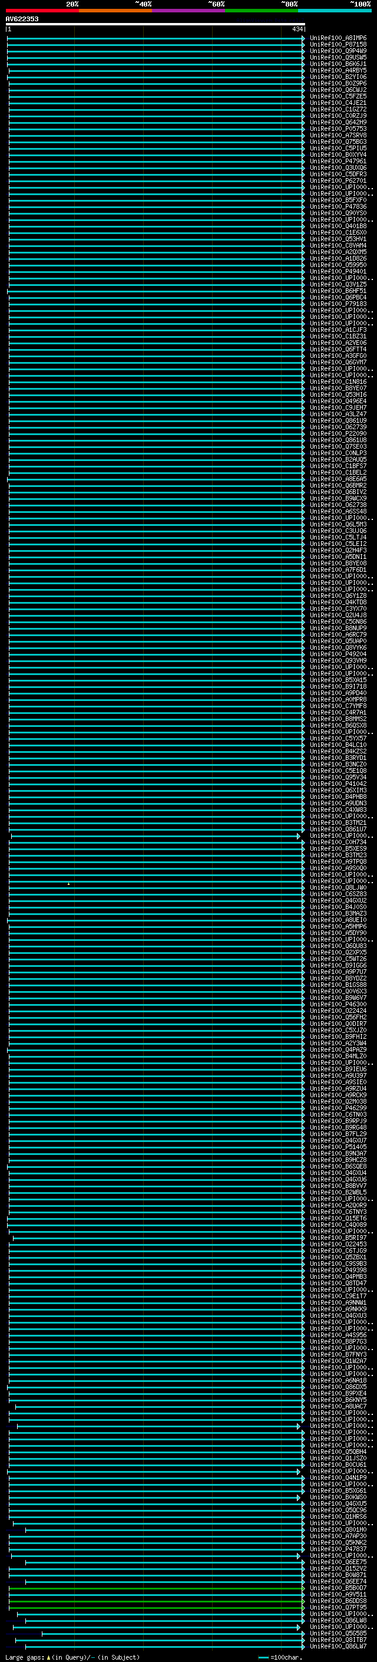Click the green alignment bar for UniRef100_B6DDS8
Screen dimensions: 377x1662
(157, 1601)
